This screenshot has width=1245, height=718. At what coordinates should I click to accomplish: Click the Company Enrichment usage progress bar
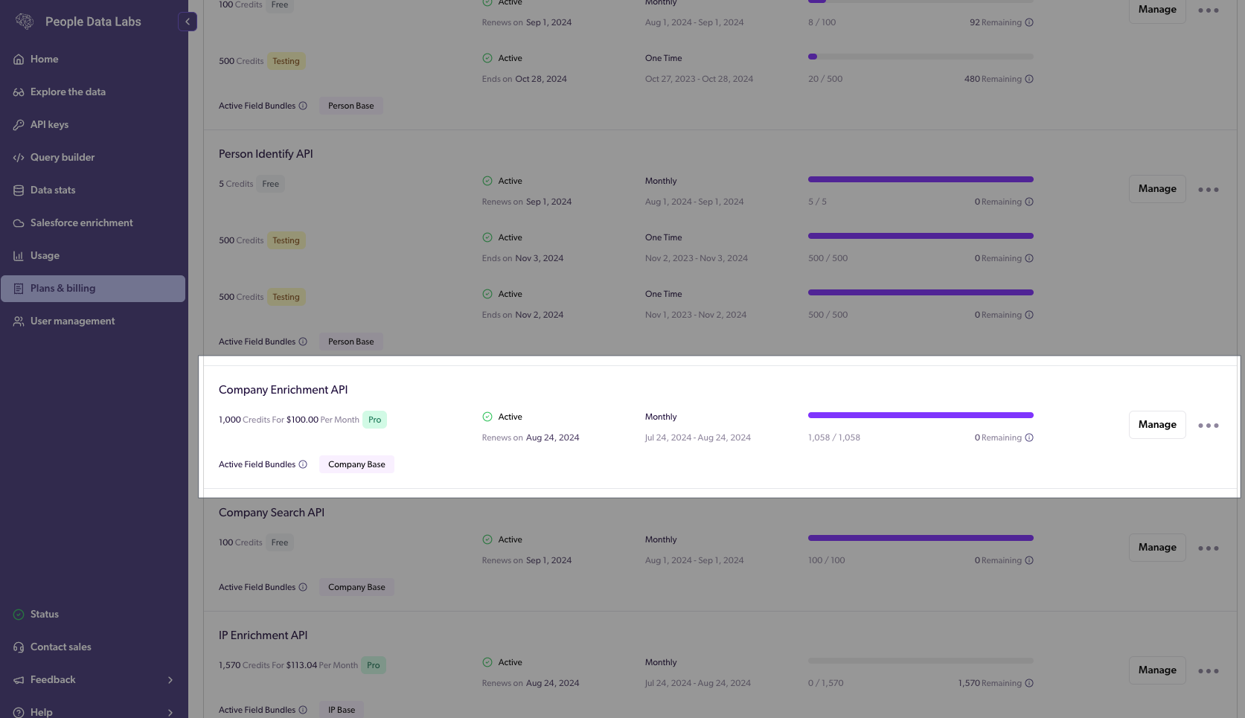tap(921, 415)
